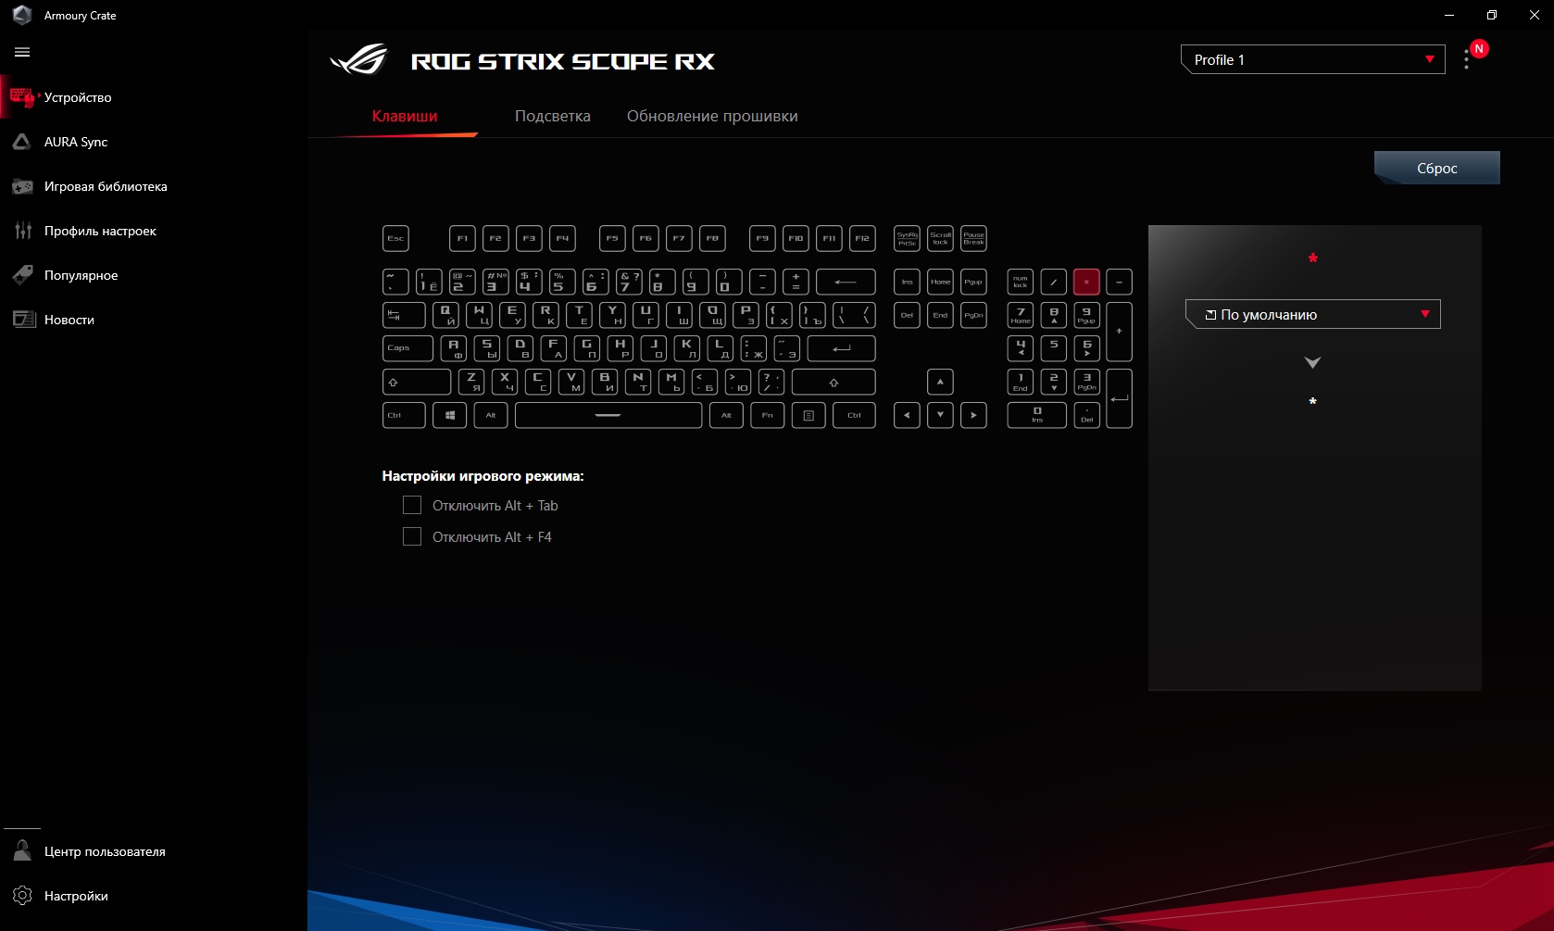Select the Fn key

[767, 415]
